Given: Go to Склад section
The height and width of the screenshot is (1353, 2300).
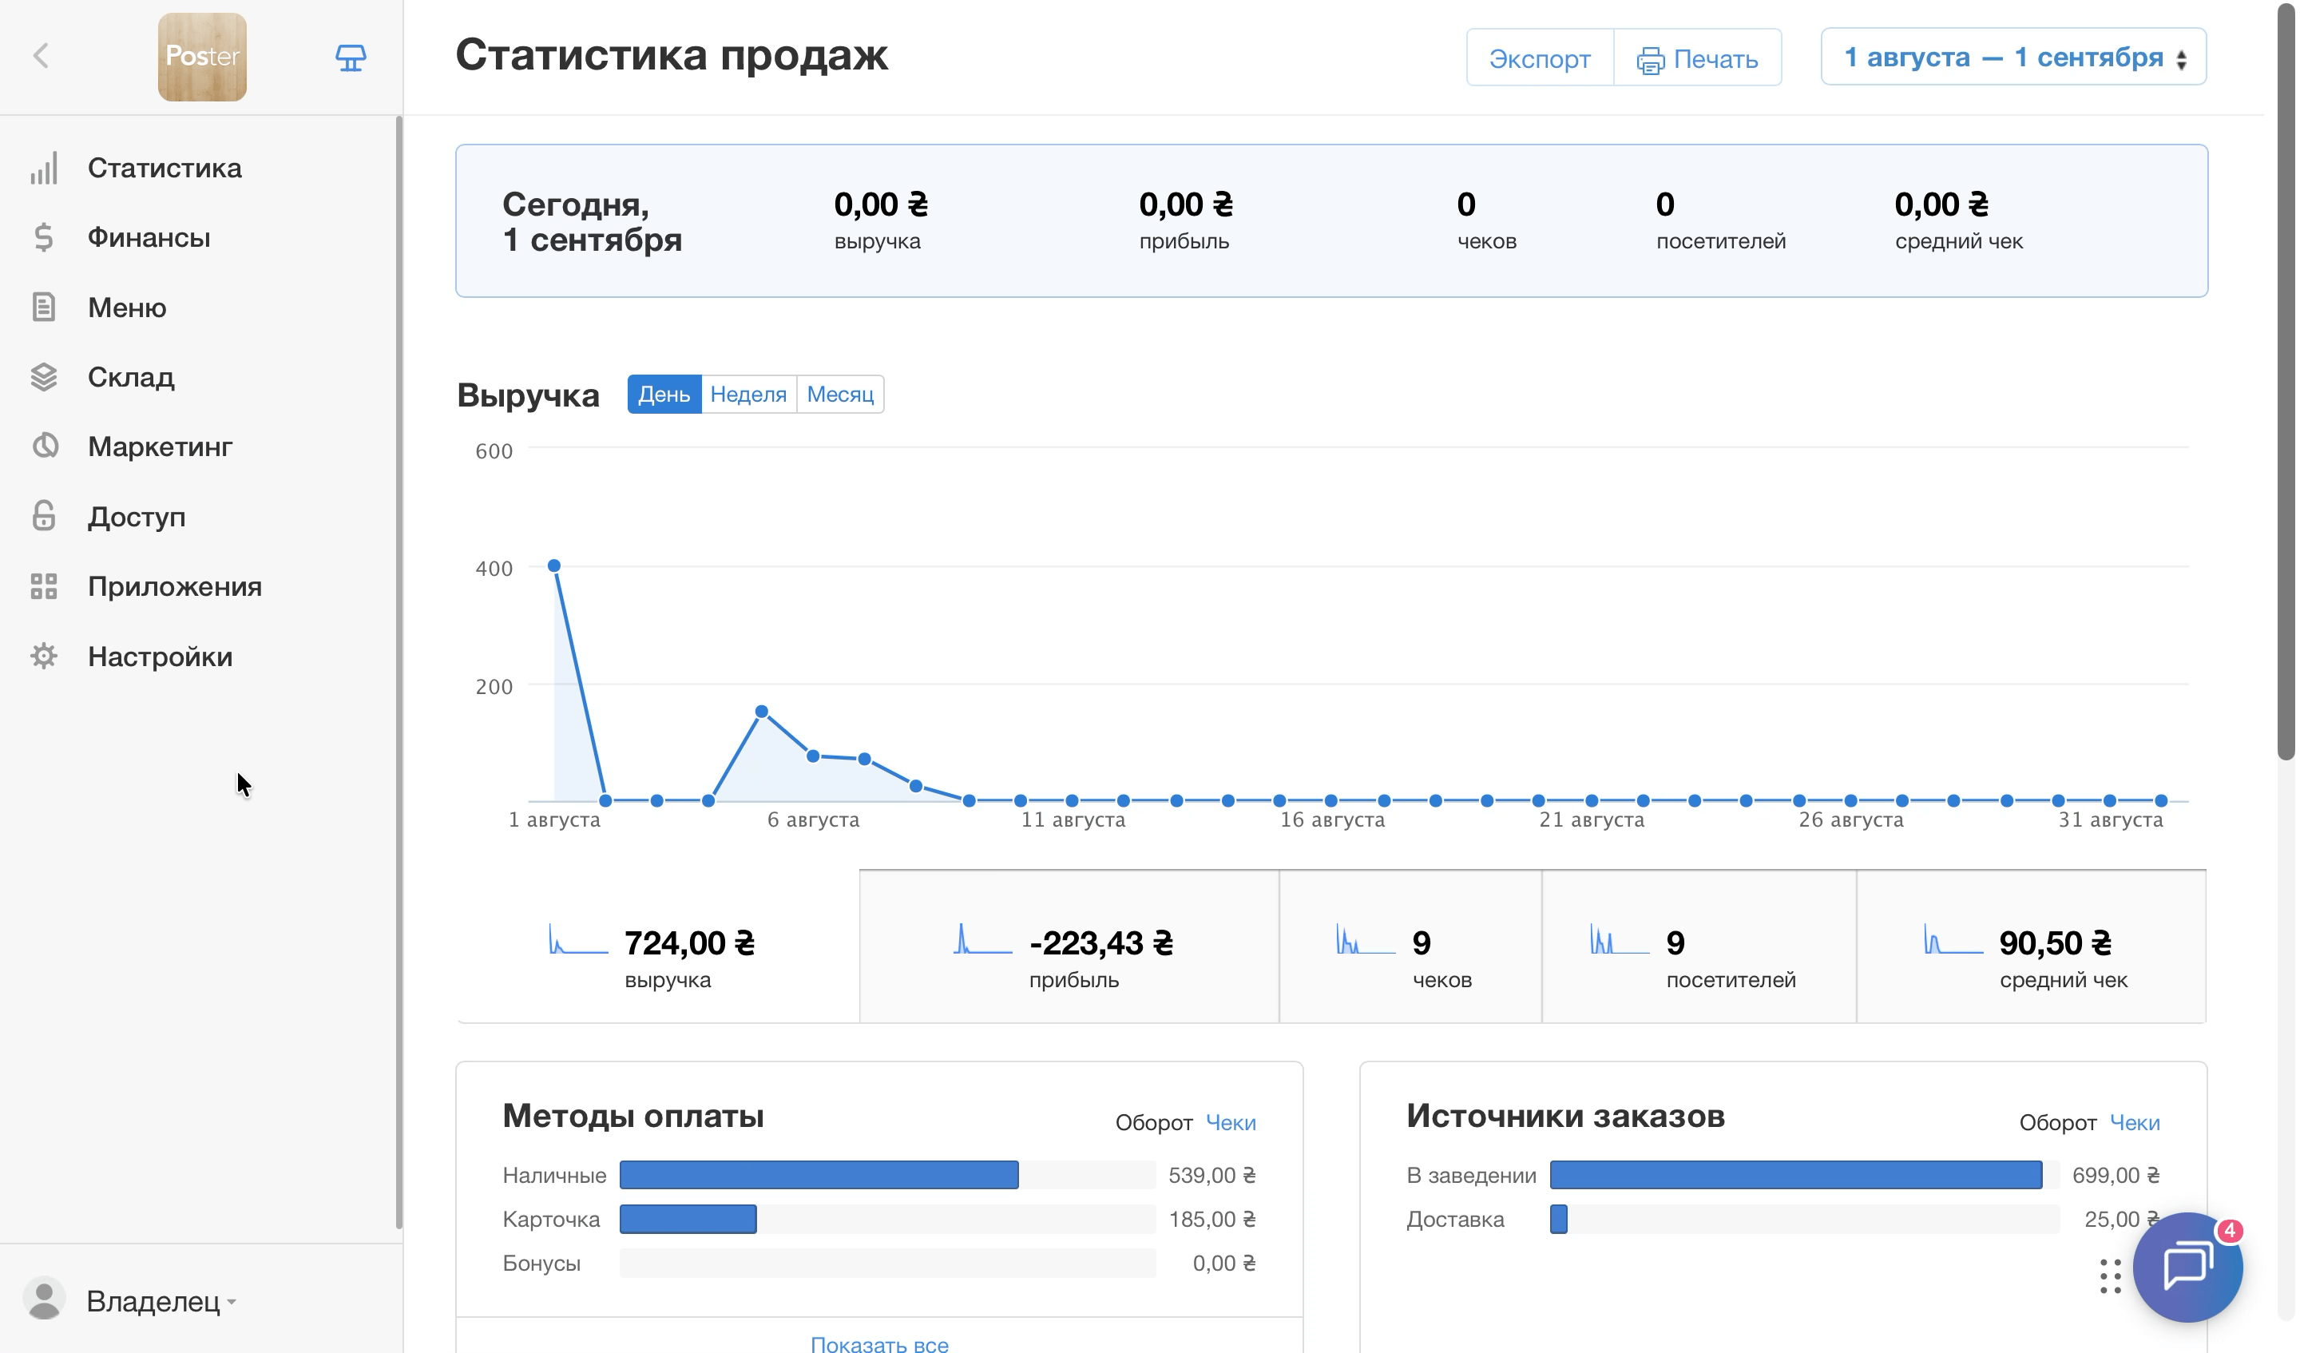Looking at the screenshot, I should (130, 377).
